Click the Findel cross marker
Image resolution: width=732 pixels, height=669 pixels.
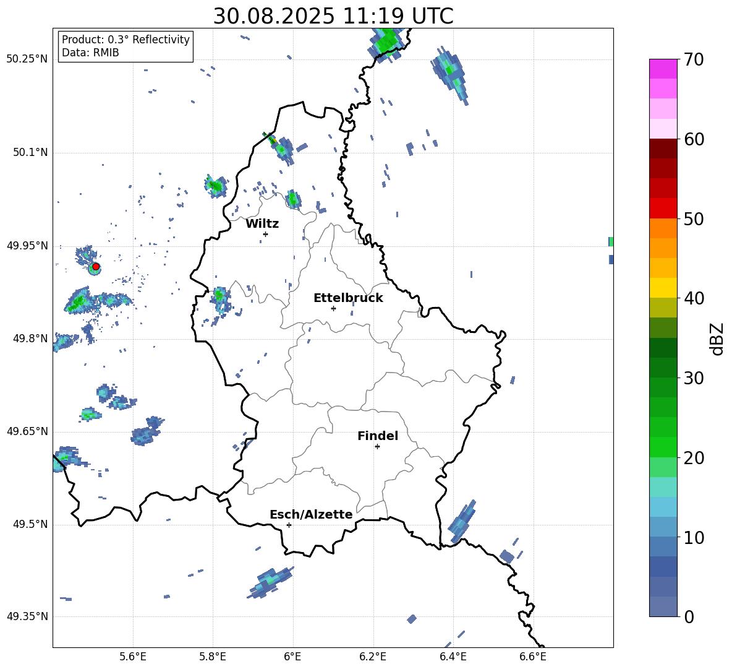(x=377, y=447)
